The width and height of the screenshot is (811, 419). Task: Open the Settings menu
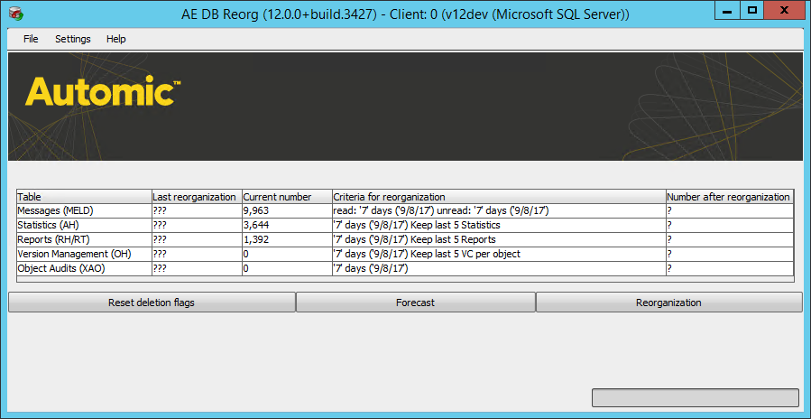[x=73, y=39]
